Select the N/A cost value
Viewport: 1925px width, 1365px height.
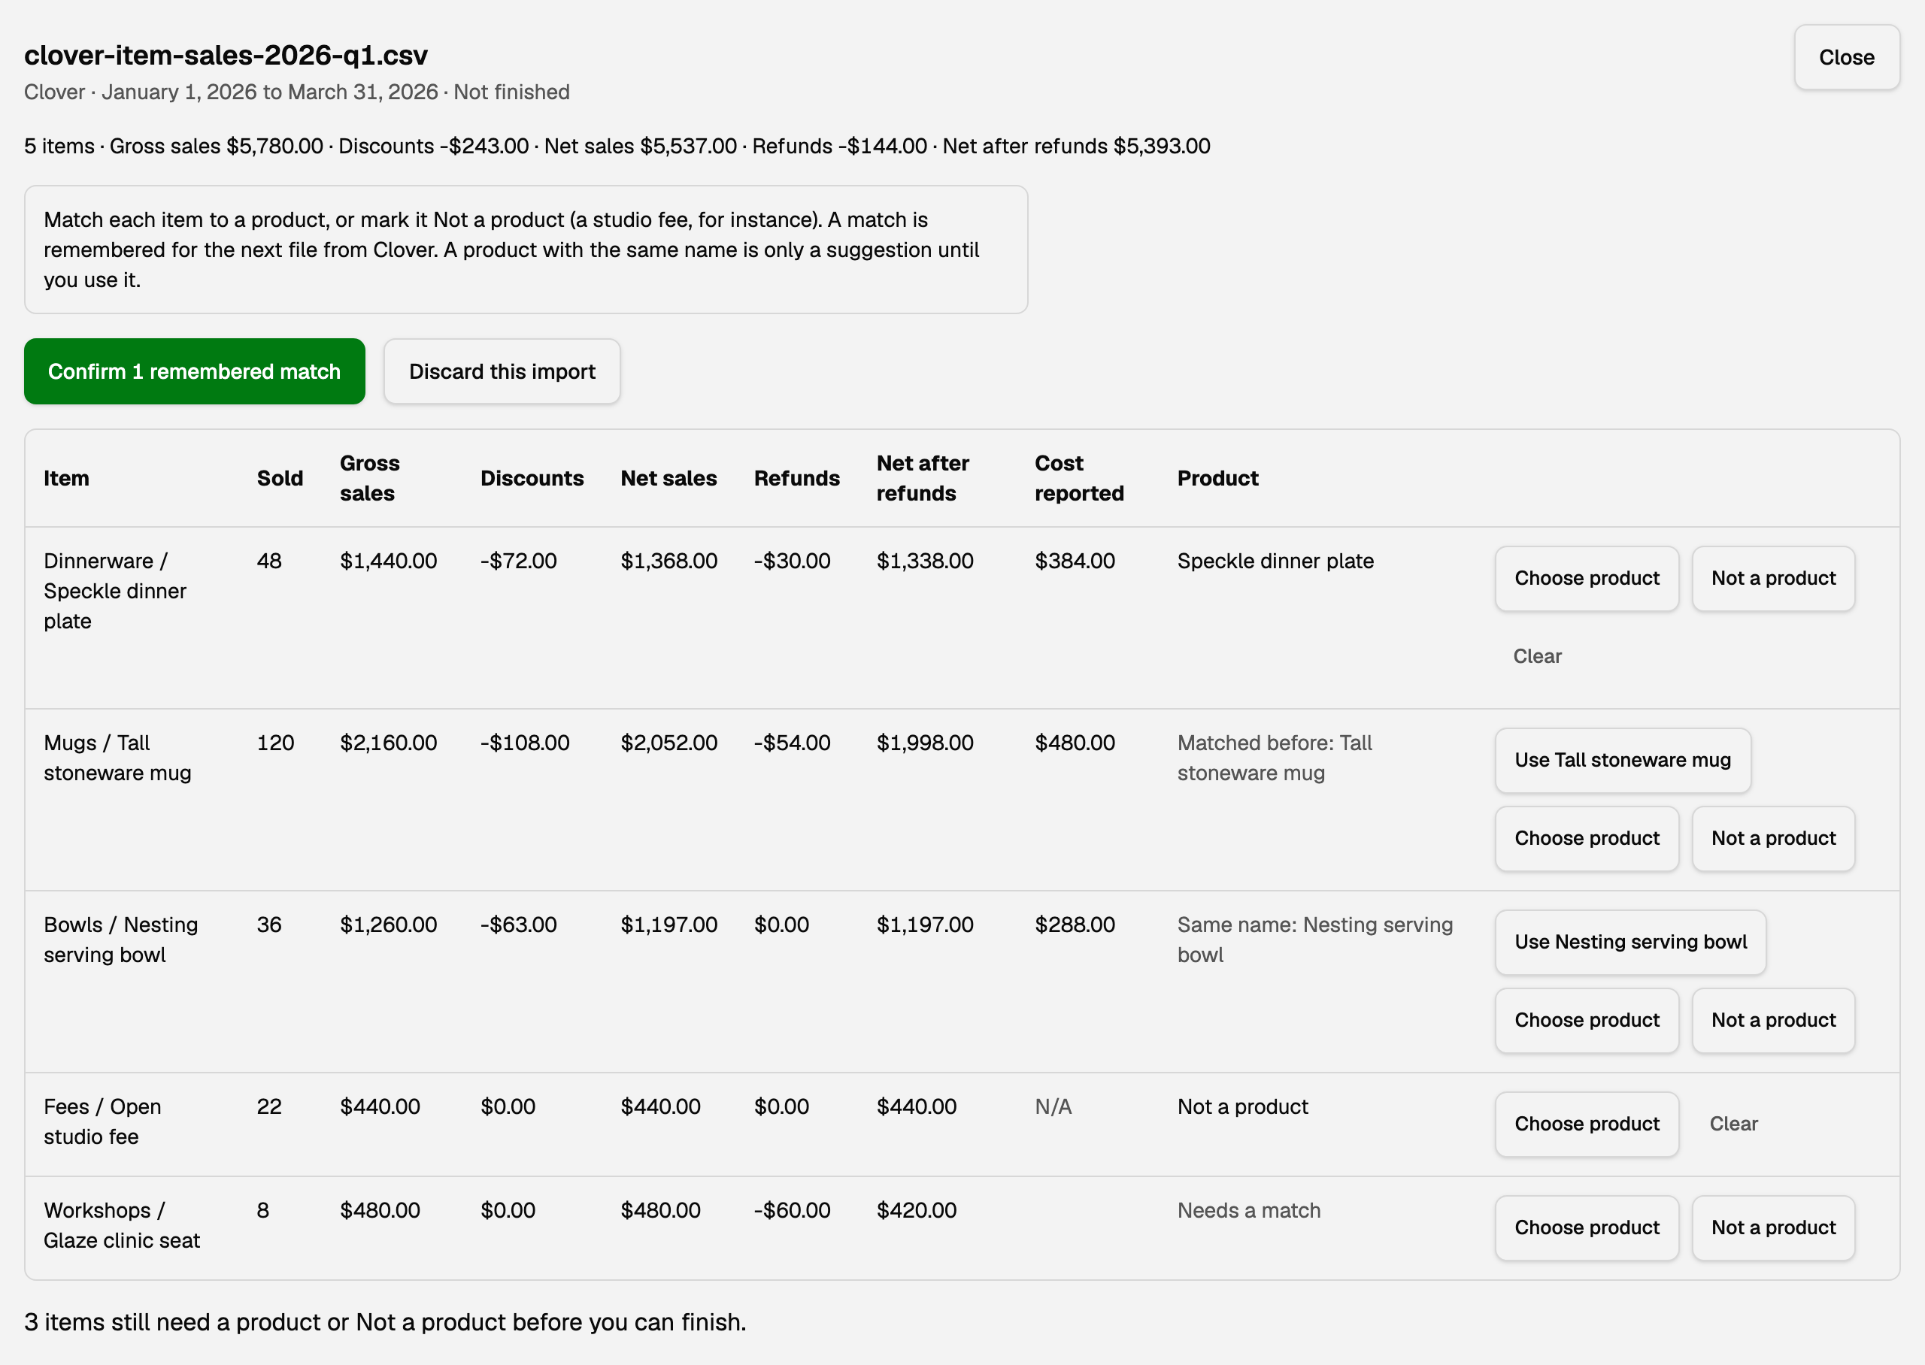pyautogui.click(x=1053, y=1108)
